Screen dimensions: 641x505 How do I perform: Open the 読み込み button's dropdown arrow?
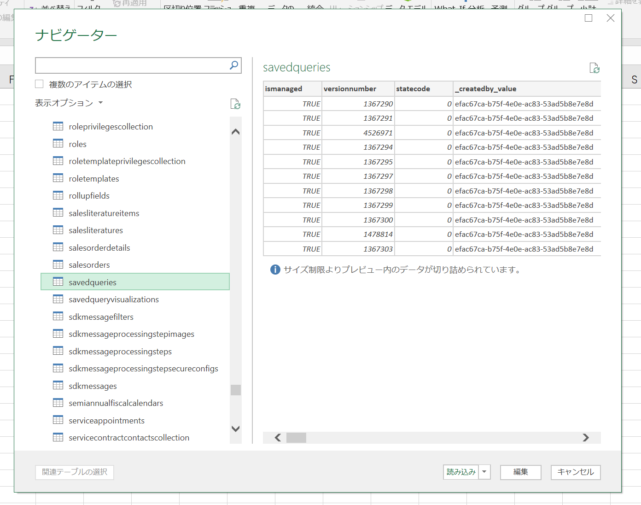point(484,472)
